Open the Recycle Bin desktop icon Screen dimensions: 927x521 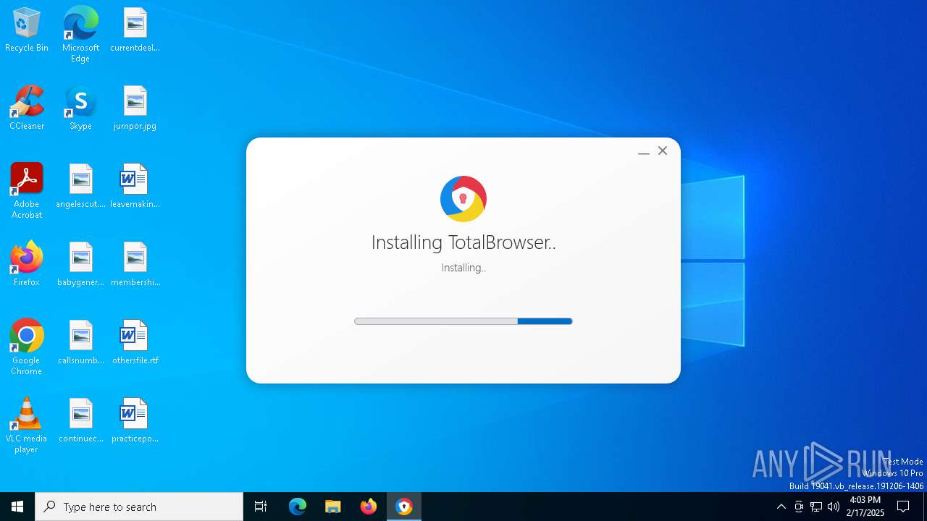[27, 30]
